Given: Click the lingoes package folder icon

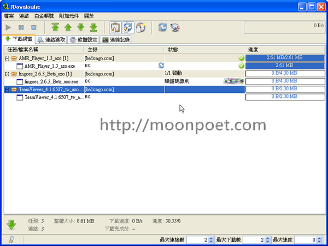Looking at the screenshot, I should coord(14,74).
